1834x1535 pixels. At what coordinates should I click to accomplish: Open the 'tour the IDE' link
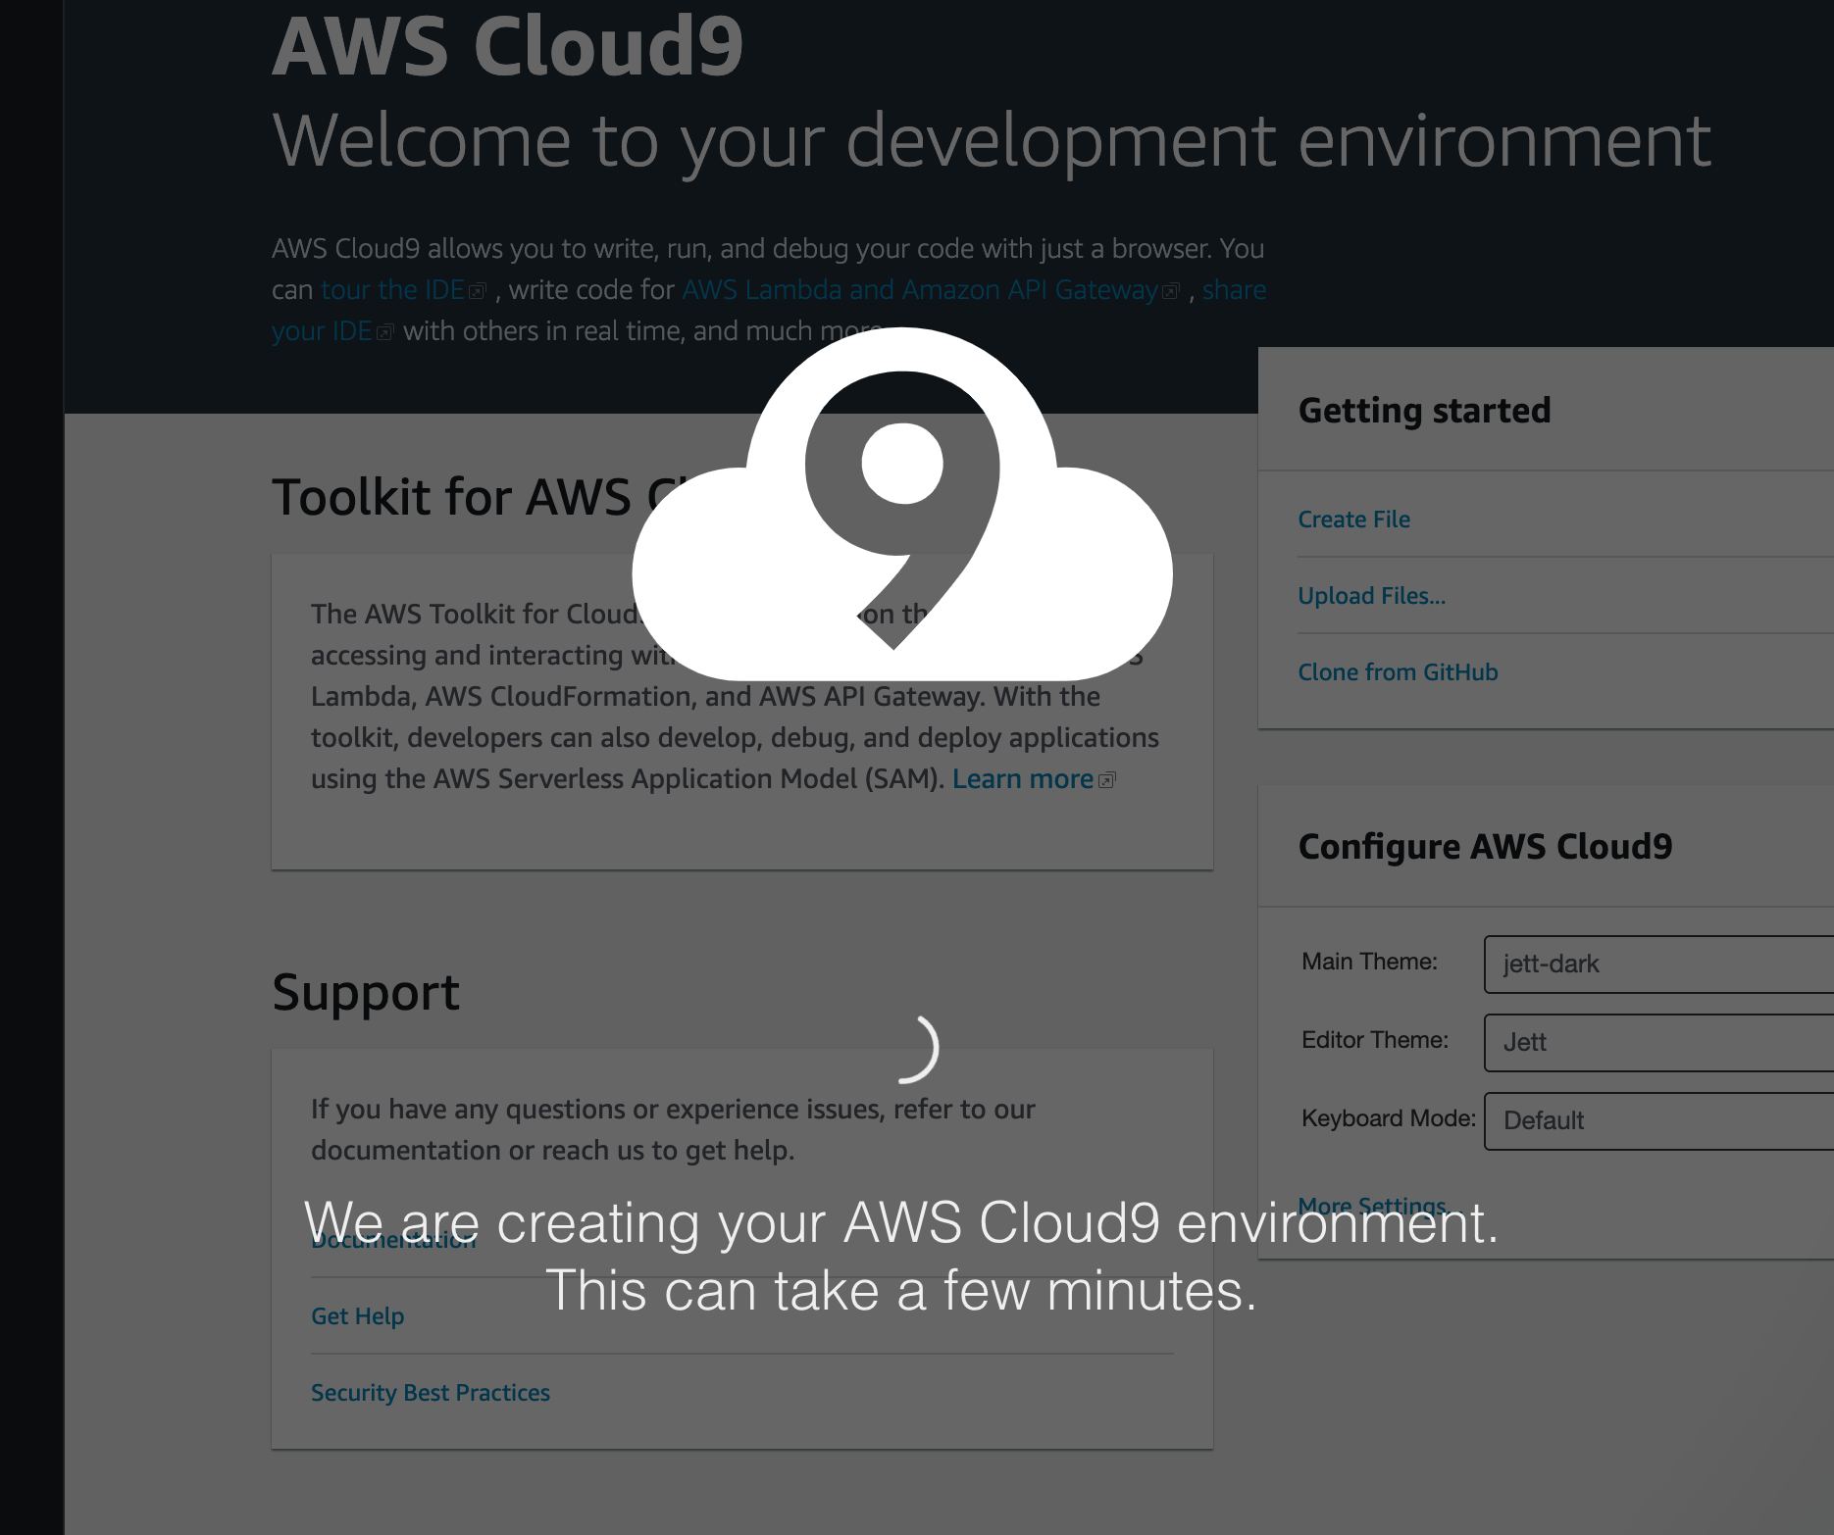tap(392, 290)
